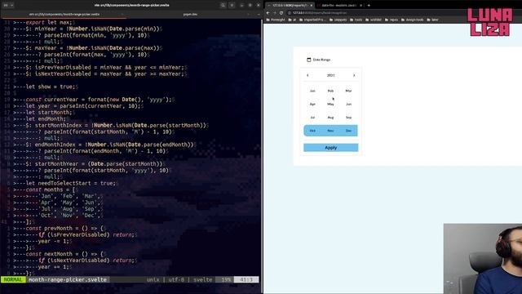Open terminal hamburger menu
Viewport: 522px width, 294px height.
point(232,5)
